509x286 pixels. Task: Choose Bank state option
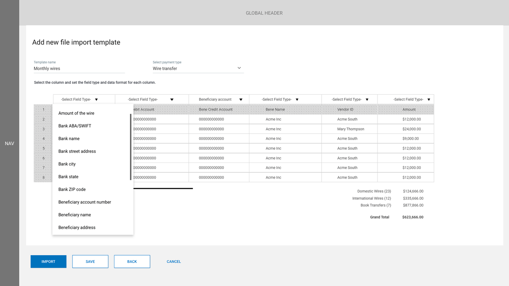pyautogui.click(x=93, y=177)
